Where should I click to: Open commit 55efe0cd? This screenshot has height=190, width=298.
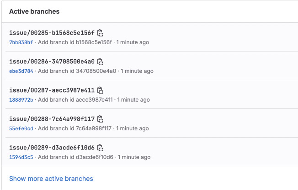21,128
